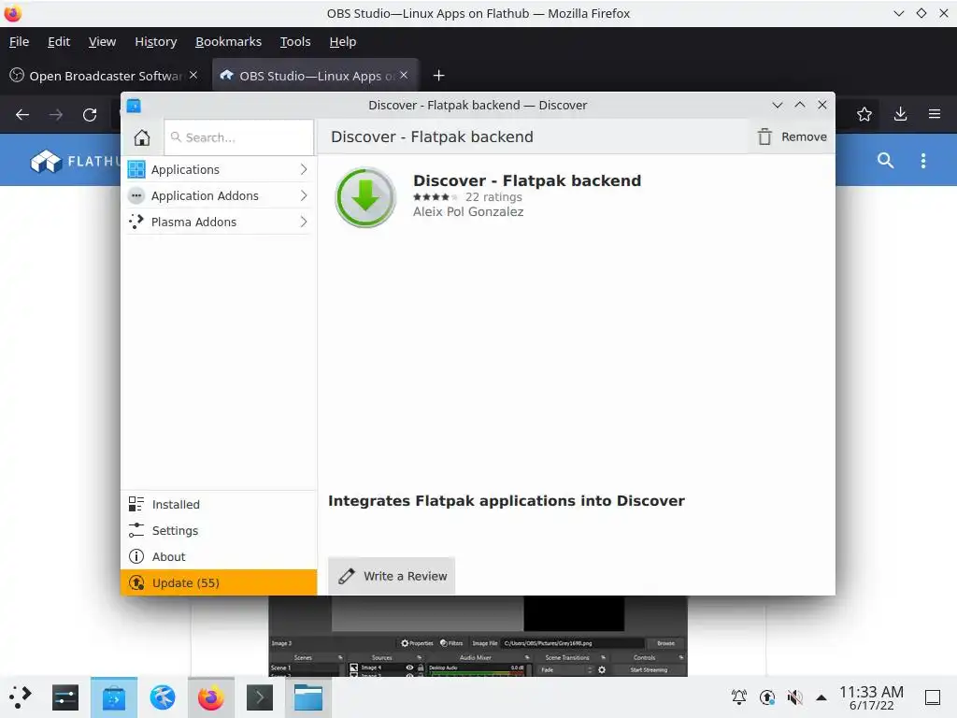Click the 22 ratings text
This screenshot has width=957, height=718.
point(493,197)
